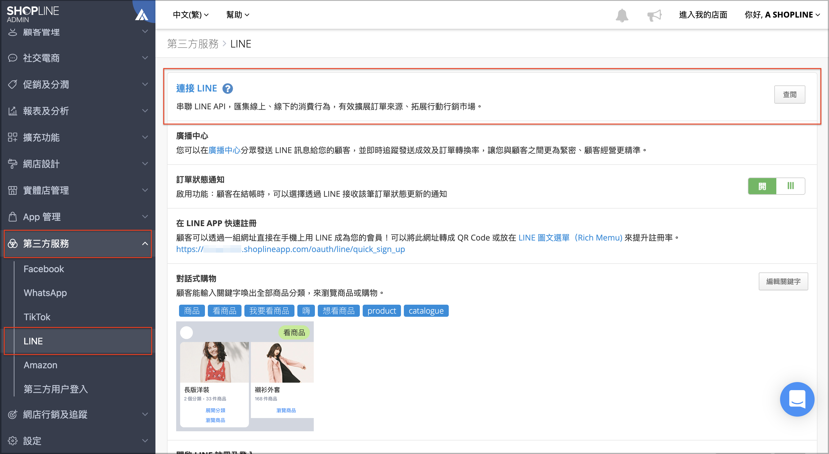Click the product keyword tag
Image resolution: width=829 pixels, height=454 pixels.
point(381,310)
